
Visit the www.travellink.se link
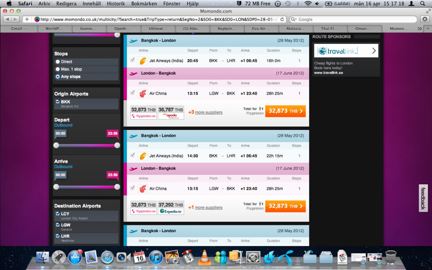click(328, 73)
